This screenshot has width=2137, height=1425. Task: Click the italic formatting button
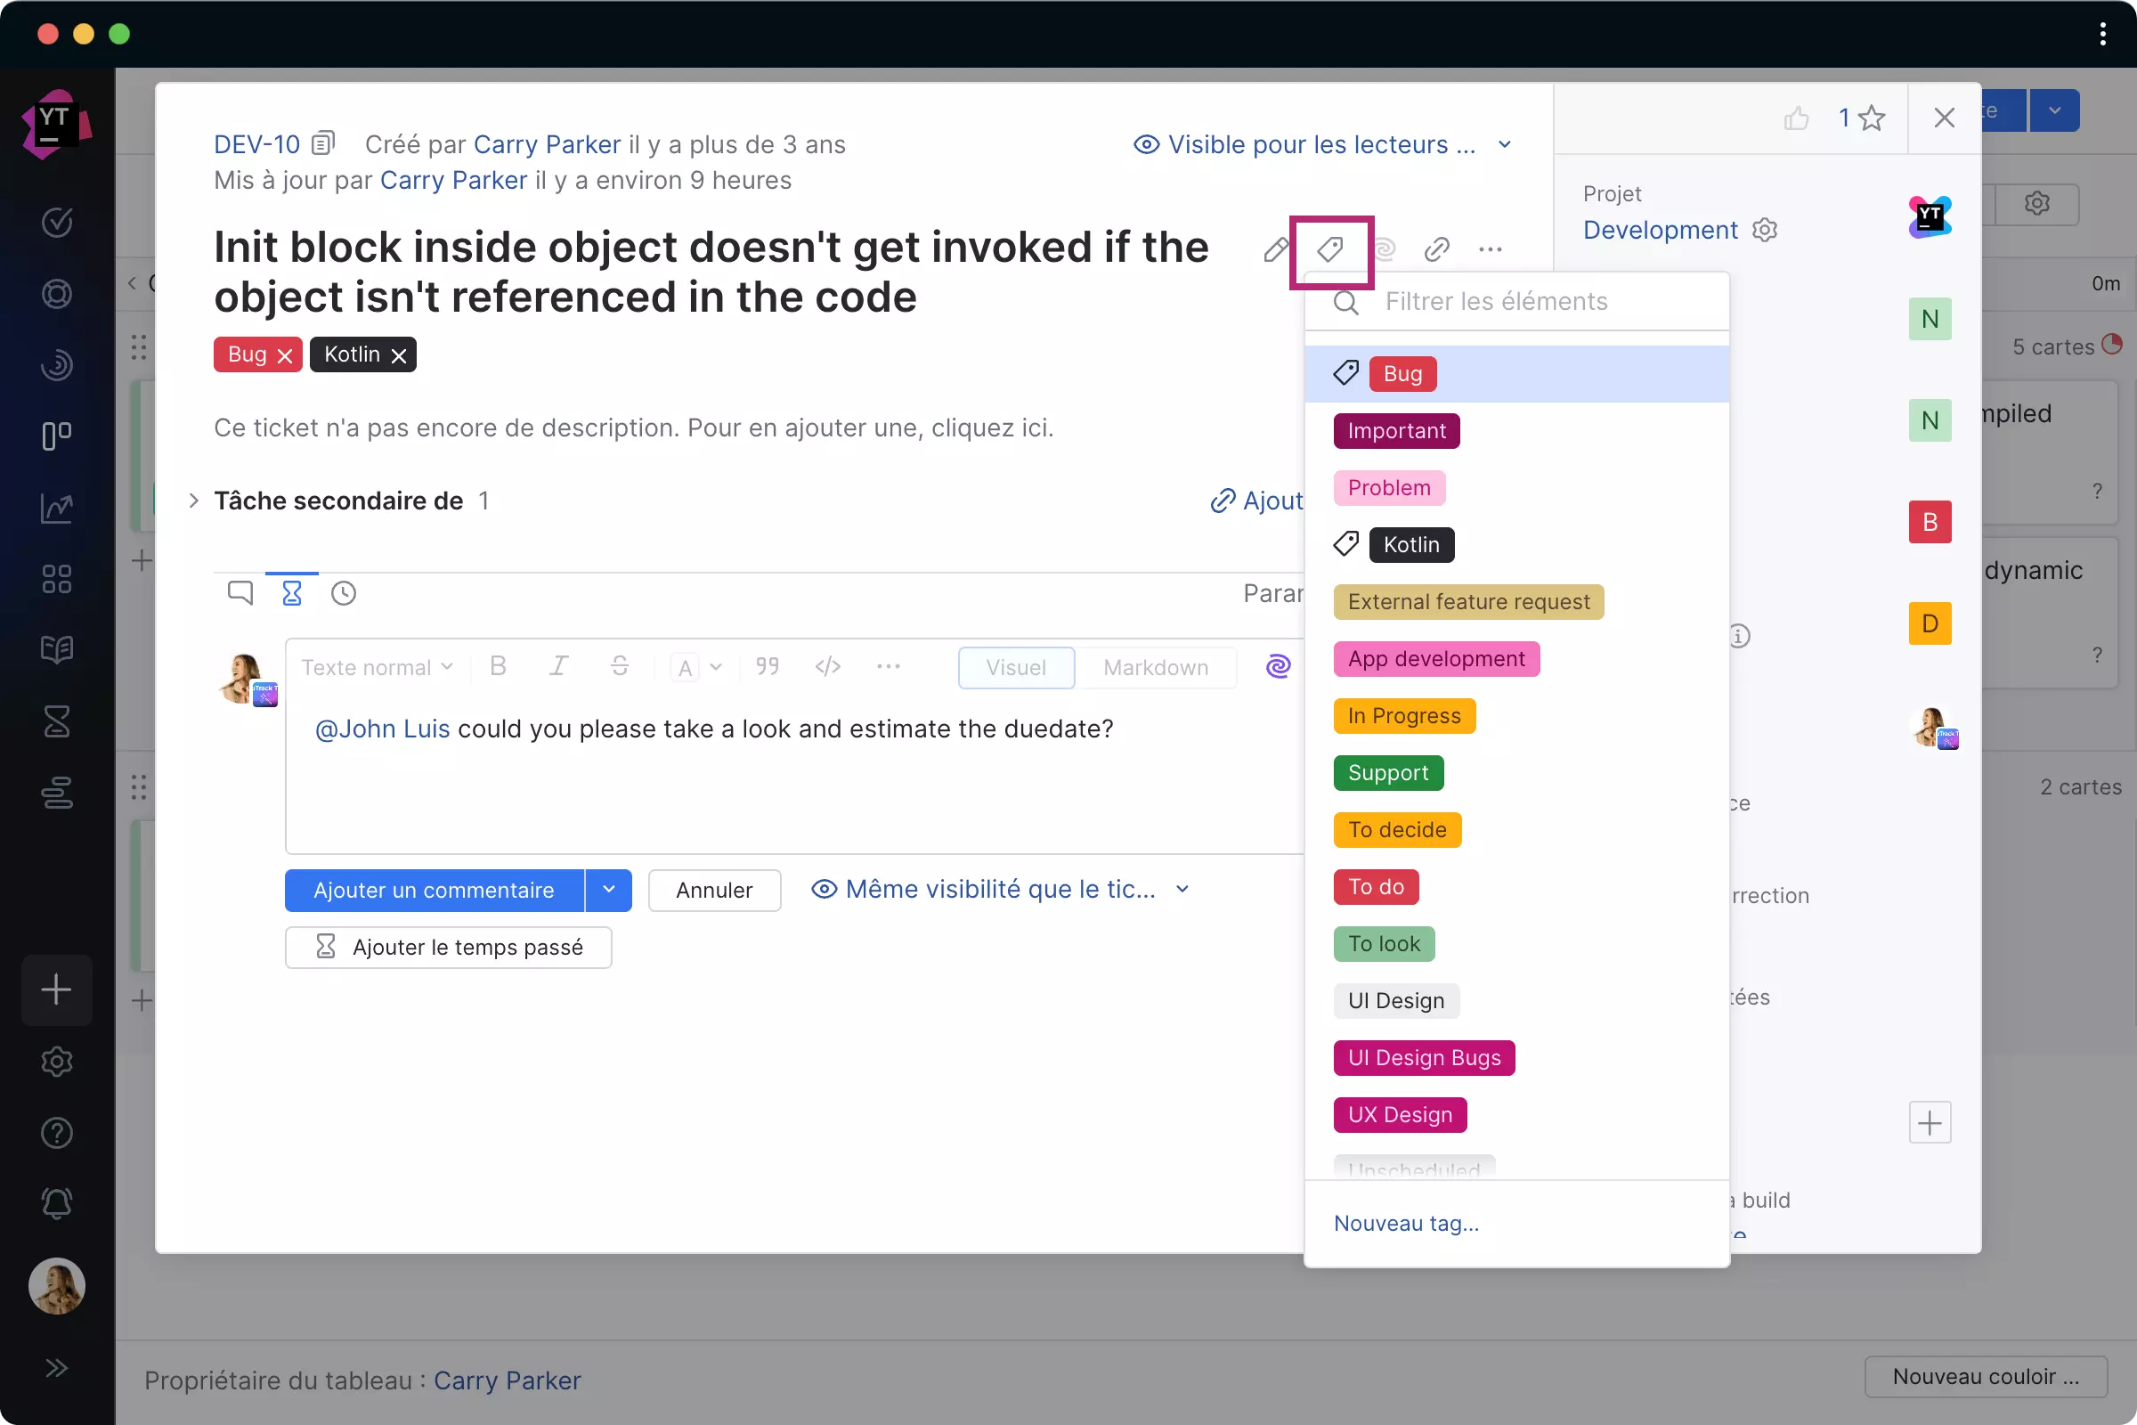click(x=558, y=666)
